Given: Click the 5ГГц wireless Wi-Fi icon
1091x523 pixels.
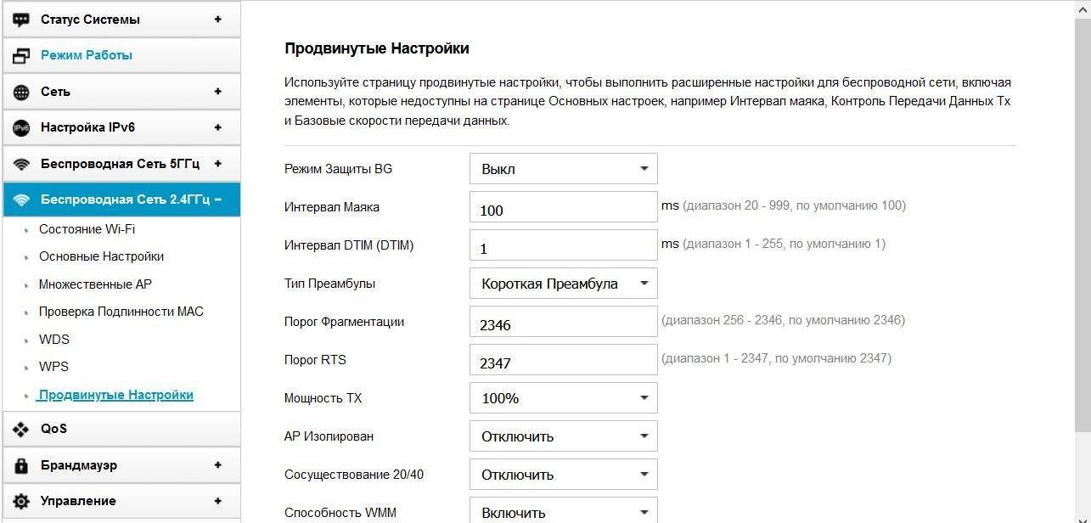Looking at the screenshot, I should click(21, 164).
